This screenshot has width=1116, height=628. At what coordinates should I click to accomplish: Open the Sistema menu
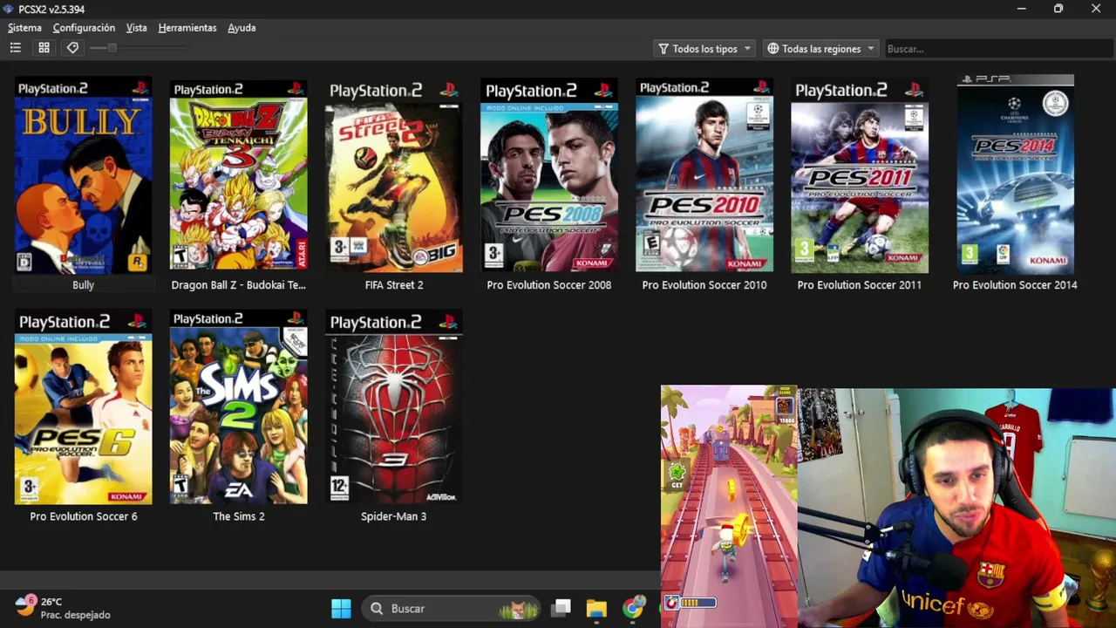[24, 28]
